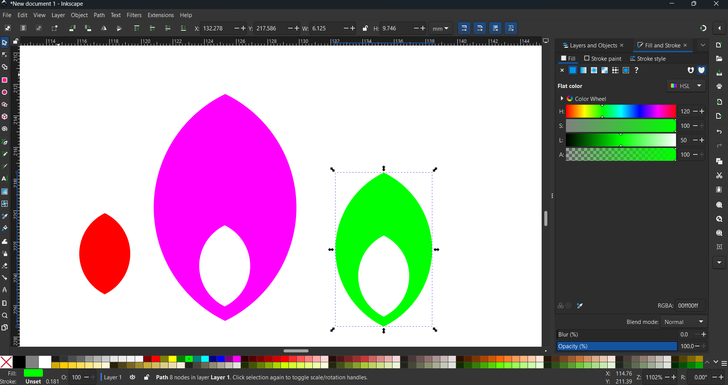Screen dimensions: 728x385
Task: Select the Star and polygon tool
Action: coord(5,104)
